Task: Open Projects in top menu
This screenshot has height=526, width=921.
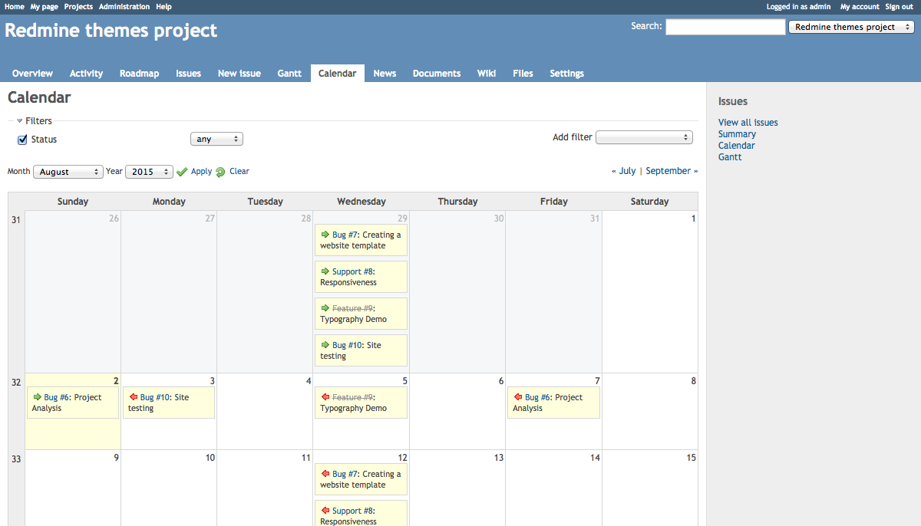Action: (x=78, y=6)
